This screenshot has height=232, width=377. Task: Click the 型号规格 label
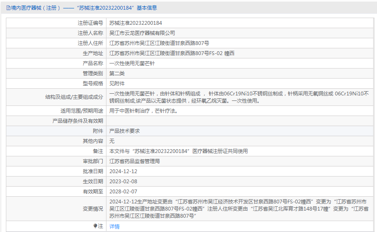(x=93, y=84)
